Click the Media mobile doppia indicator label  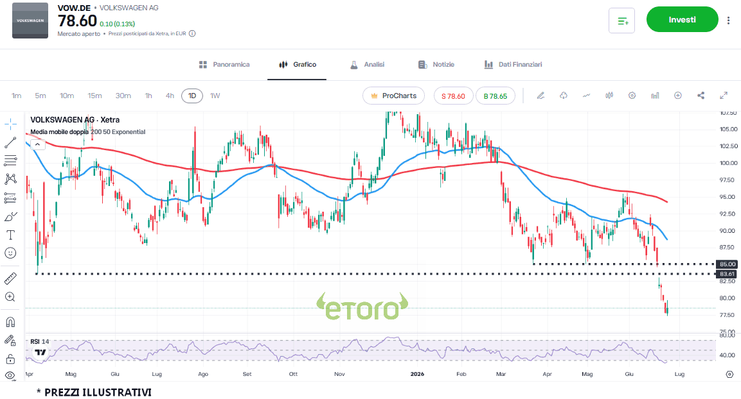60,132
